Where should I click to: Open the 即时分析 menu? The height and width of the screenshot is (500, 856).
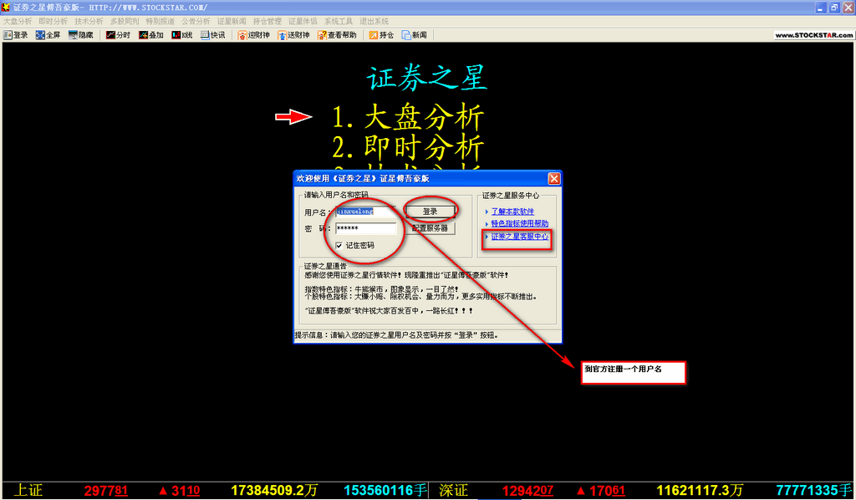(53, 21)
